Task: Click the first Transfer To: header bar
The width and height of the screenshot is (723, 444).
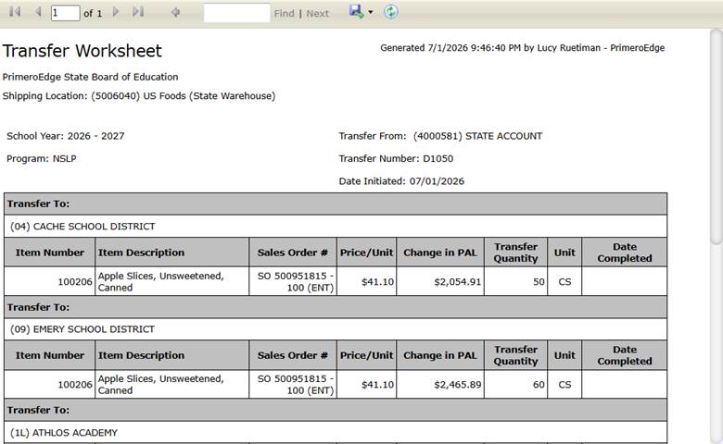Action: coord(336,203)
